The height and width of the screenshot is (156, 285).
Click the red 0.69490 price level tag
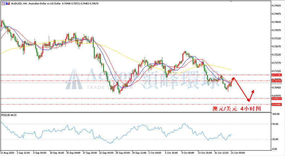(276, 104)
